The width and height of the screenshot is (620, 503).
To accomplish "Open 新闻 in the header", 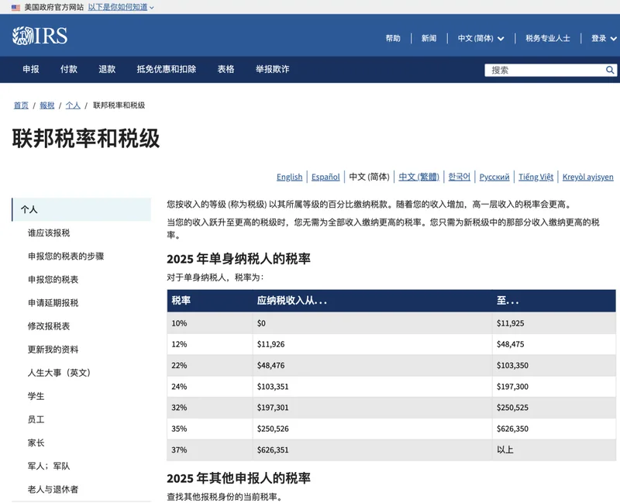I will click(429, 38).
